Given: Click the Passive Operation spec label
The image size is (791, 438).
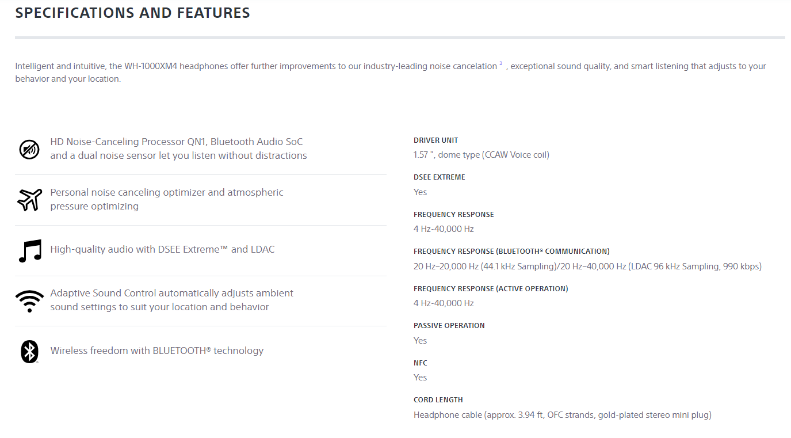Looking at the screenshot, I should [x=449, y=326].
